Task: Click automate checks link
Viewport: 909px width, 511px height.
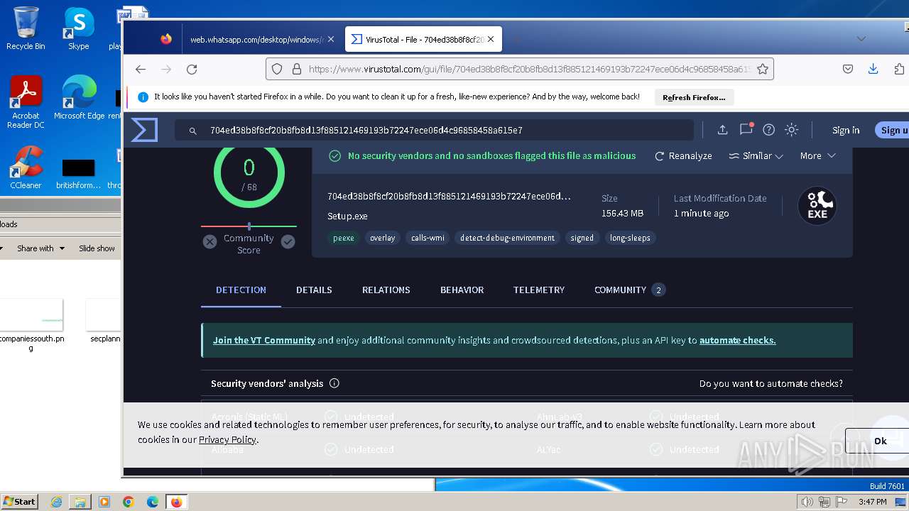Action: (737, 340)
